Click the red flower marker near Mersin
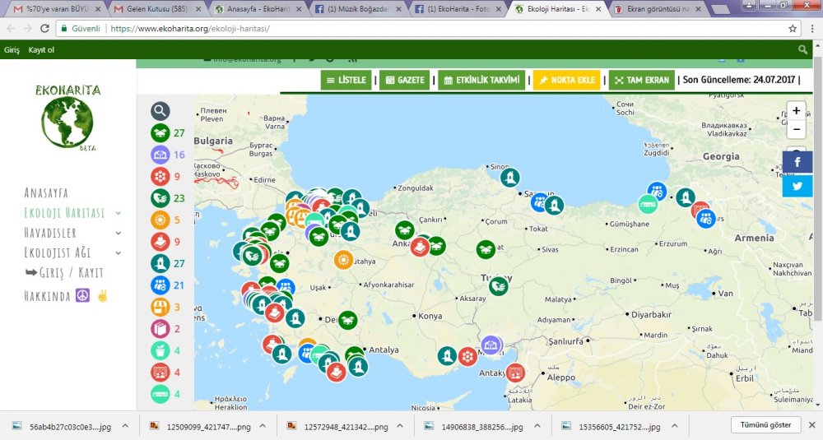 point(467,357)
